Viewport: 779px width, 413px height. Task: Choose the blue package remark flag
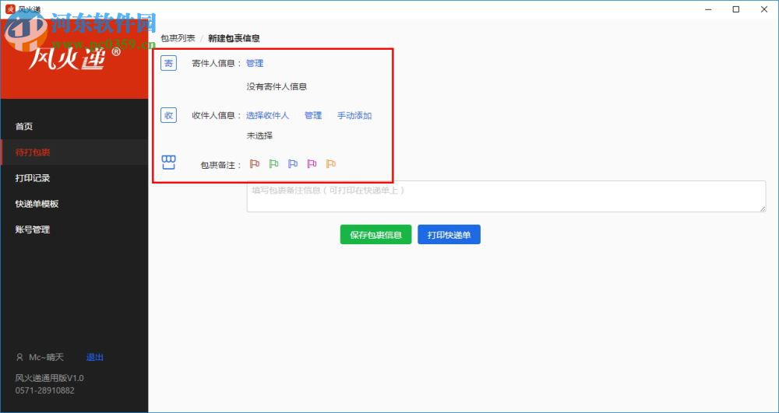[x=293, y=163]
